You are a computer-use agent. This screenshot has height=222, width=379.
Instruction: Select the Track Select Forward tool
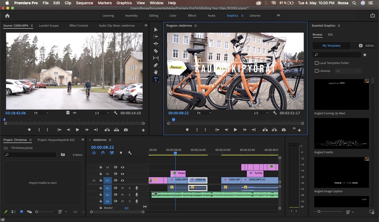coord(156,37)
